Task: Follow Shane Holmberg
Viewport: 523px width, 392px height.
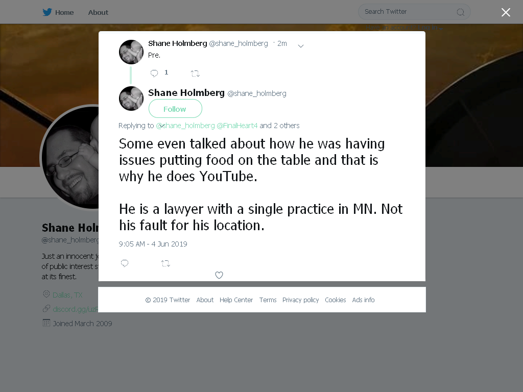Action: 175,109
